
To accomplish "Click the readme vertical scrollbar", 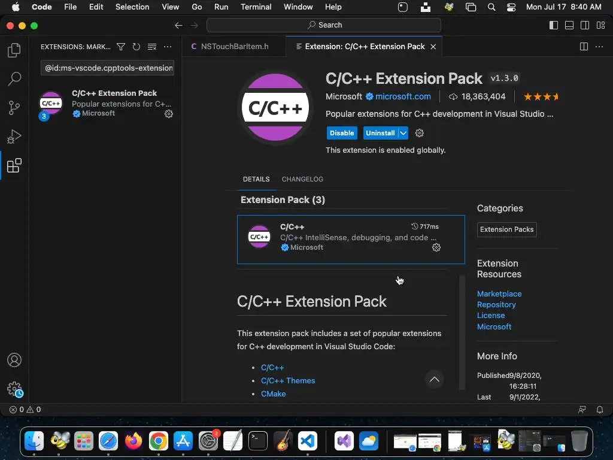I will tap(462, 332).
